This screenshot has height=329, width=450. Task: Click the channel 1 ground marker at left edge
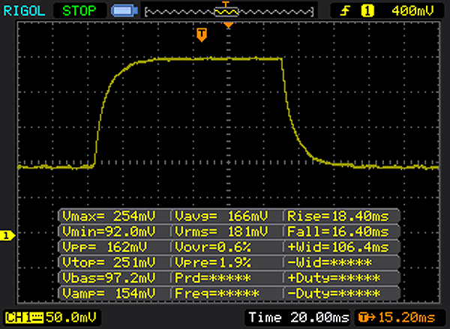pos(7,236)
